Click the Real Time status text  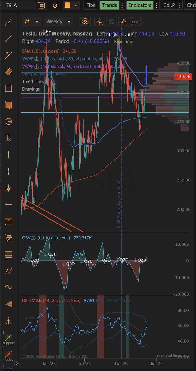point(124,41)
